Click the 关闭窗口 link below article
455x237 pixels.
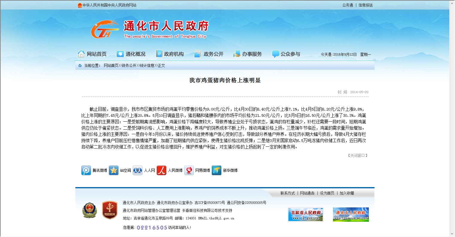(x=357, y=155)
